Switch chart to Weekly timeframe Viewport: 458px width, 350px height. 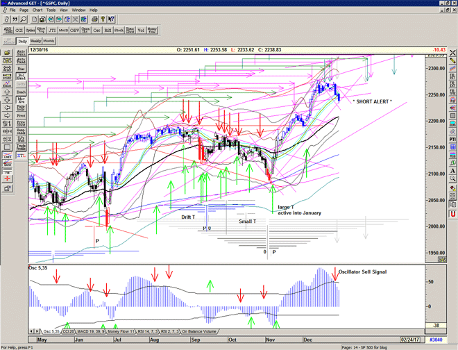click(36, 41)
